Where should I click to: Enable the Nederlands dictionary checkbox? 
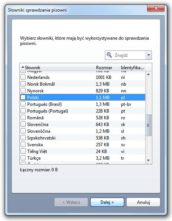click(x=23, y=77)
